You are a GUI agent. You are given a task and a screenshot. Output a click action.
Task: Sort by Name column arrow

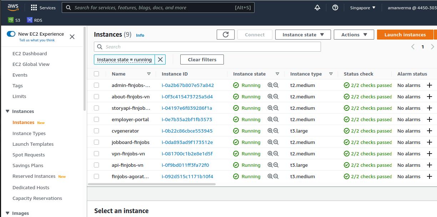[149, 74]
